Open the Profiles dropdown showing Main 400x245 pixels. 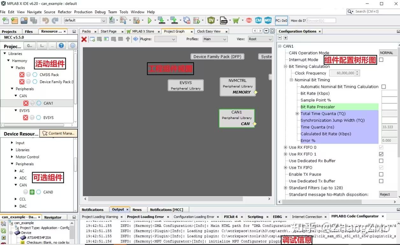click(215, 39)
